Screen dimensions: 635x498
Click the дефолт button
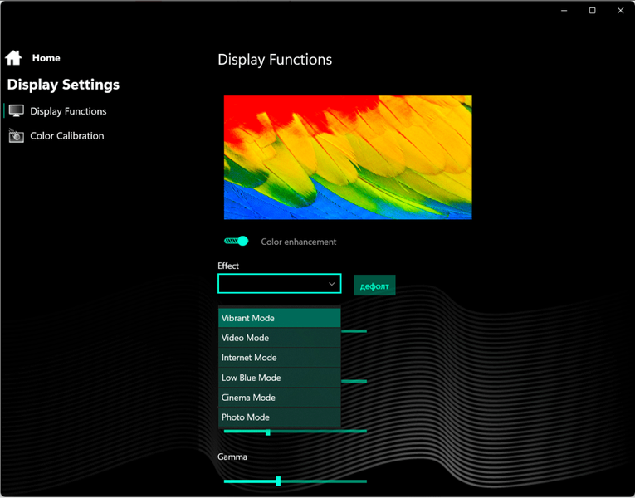pos(374,286)
